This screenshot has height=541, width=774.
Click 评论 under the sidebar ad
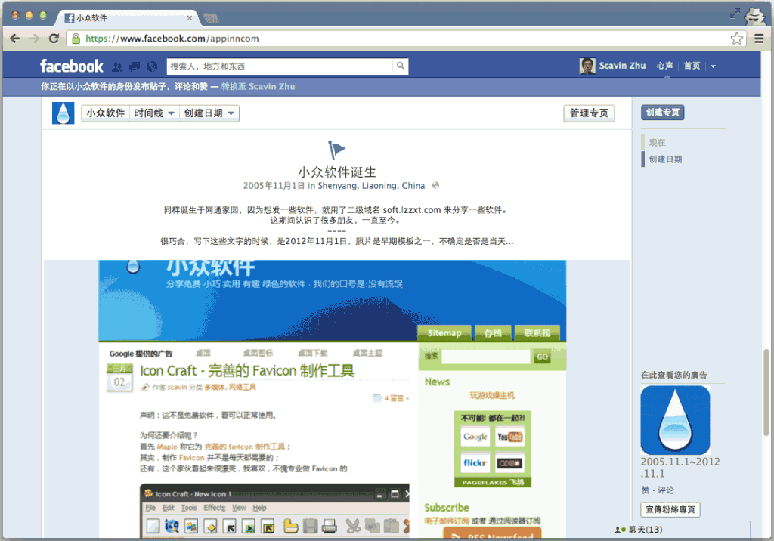click(x=665, y=490)
